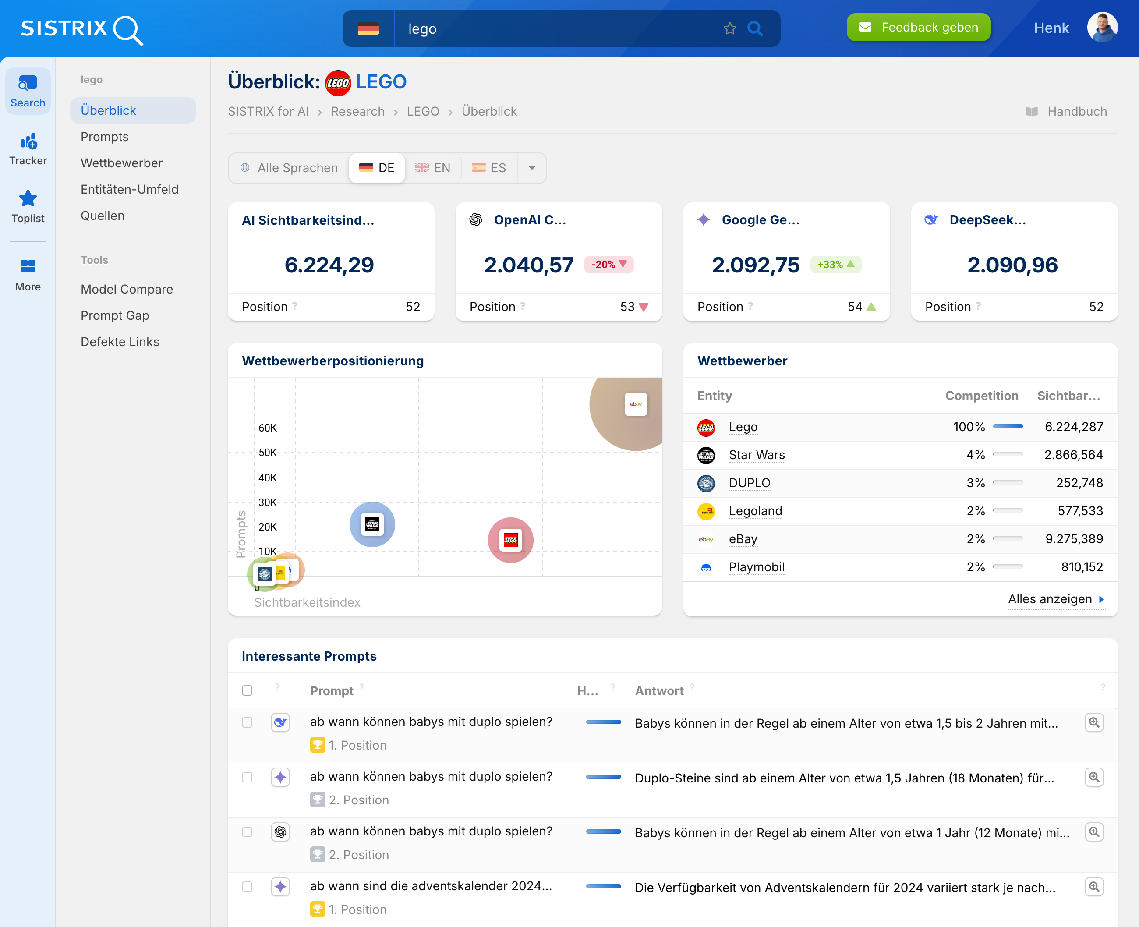Open Prompt Gap under Tools
This screenshot has width=1139, height=927.
(x=115, y=315)
